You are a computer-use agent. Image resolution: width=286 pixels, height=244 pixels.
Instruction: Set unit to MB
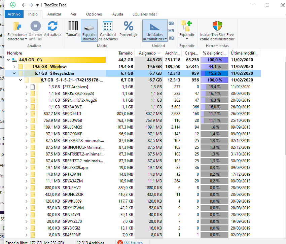(x=171, y=31)
